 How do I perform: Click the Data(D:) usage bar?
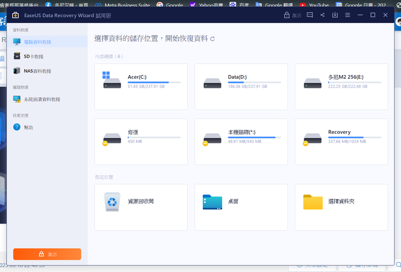[x=255, y=82]
